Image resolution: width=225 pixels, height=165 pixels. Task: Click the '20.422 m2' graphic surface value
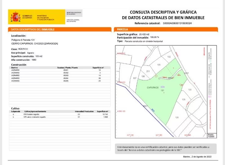pyautogui.click(x=144, y=34)
